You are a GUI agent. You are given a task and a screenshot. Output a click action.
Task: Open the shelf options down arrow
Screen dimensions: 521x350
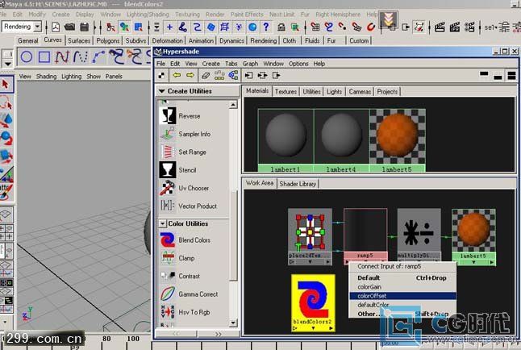point(7,64)
